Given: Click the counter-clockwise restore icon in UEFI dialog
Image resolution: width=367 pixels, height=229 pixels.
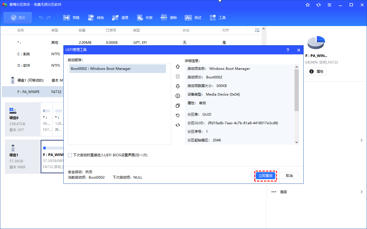Looking at the screenshot, I should [x=178, y=115].
